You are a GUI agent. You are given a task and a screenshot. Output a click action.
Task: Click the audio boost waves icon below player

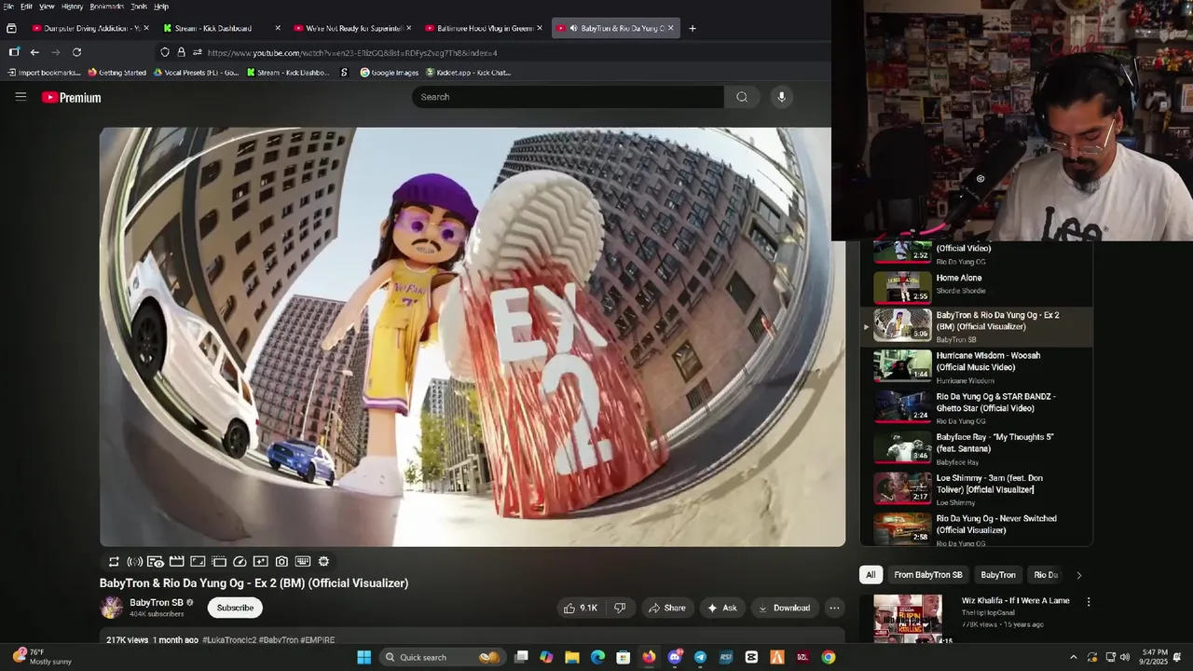[x=135, y=562]
